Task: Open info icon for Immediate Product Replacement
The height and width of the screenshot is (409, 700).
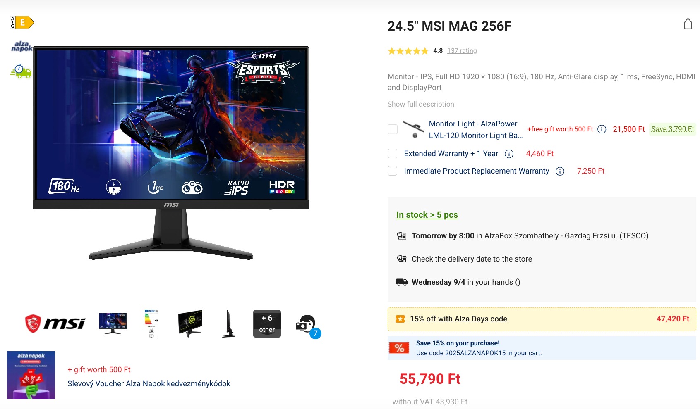Action: [x=560, y=171]
